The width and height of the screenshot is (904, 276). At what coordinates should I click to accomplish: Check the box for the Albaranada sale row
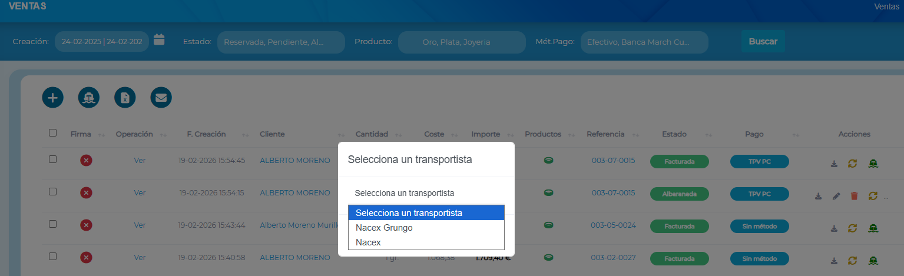(x=53, y=192)
